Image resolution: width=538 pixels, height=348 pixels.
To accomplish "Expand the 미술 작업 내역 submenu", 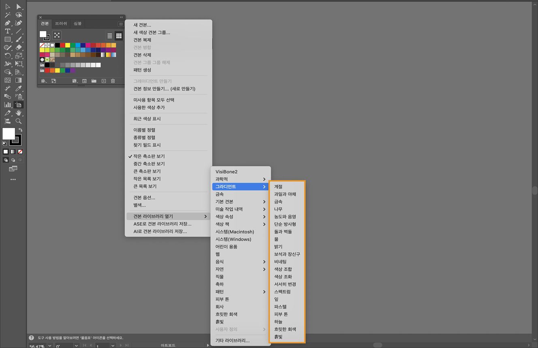I will 241,209.
